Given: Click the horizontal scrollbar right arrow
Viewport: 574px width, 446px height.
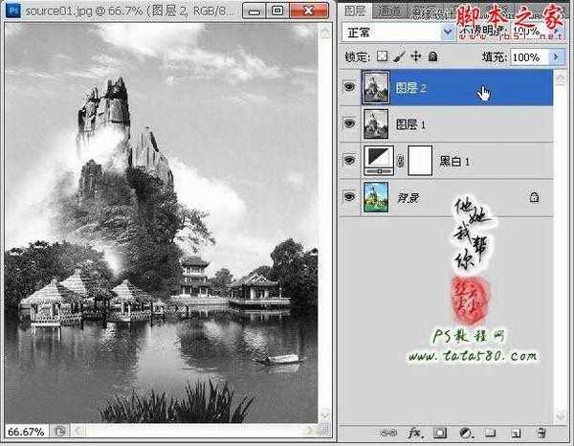Looking at the screenshot, I should (310, 431).
